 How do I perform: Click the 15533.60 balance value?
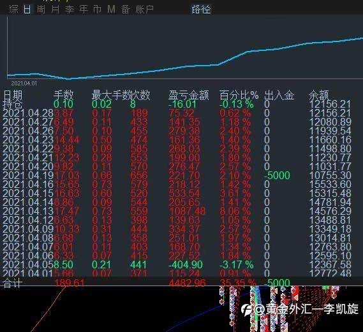click(330, 185)
